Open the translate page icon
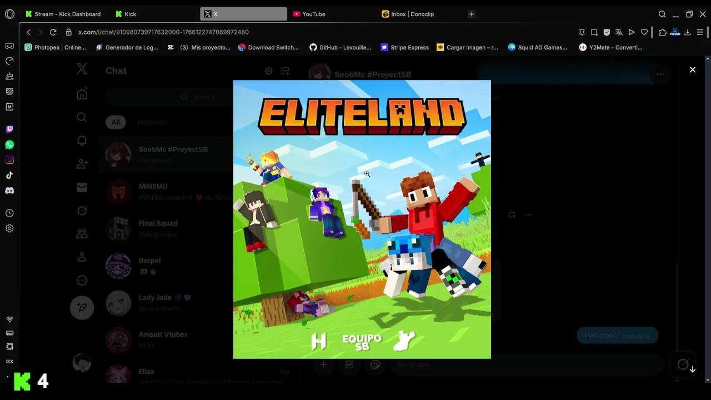Screen dimensions: 711x400 pyautogui.click(x=619, y=32)
